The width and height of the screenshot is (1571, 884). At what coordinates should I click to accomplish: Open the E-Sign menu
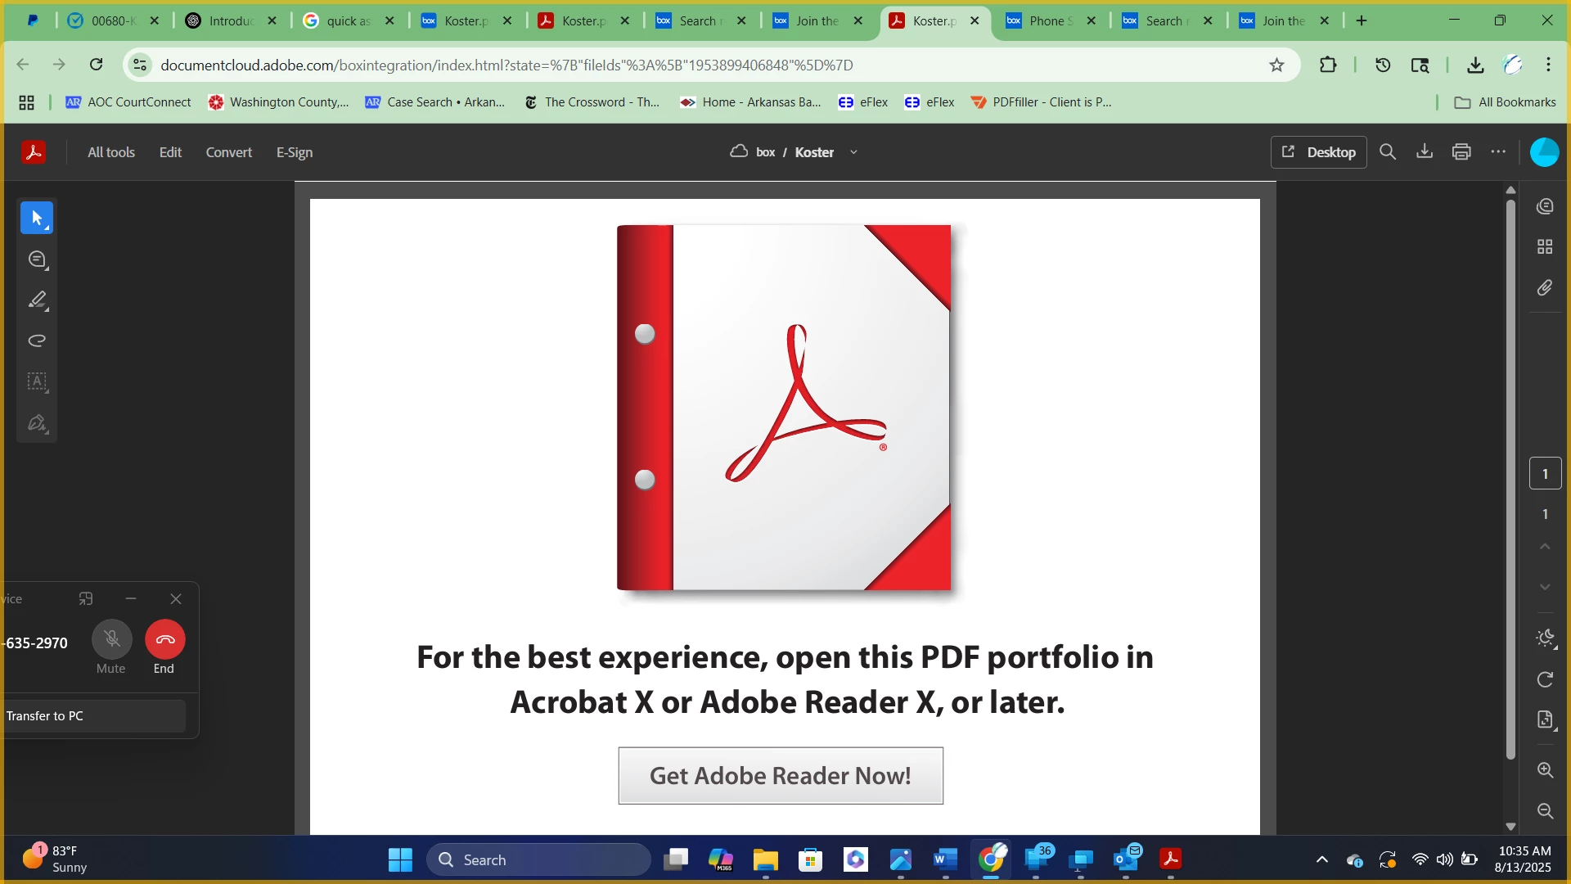tap(295, 152)
